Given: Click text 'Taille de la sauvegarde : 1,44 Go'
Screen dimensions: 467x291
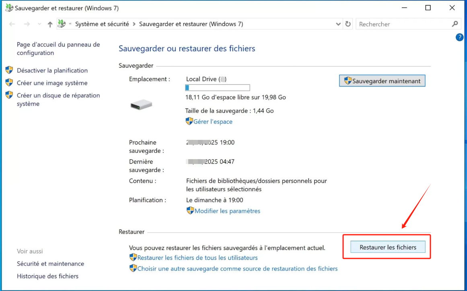Looking at the screenshot, I should point(229,111).
